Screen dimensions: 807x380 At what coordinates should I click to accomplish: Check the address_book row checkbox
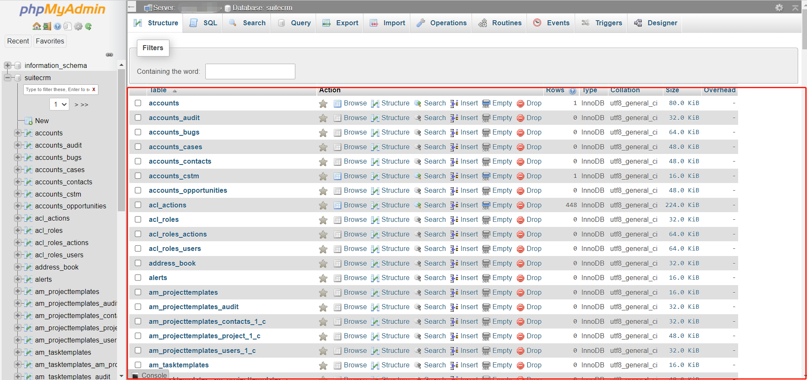pyautogui.click(x=138, y=263)
